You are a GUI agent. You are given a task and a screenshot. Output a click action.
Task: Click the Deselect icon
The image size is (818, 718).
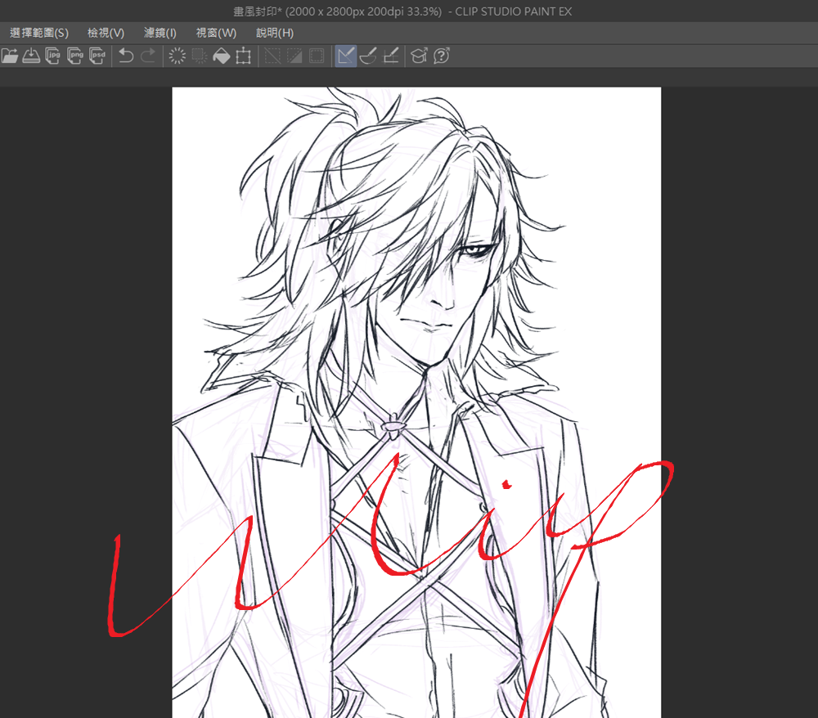(272, 56)
